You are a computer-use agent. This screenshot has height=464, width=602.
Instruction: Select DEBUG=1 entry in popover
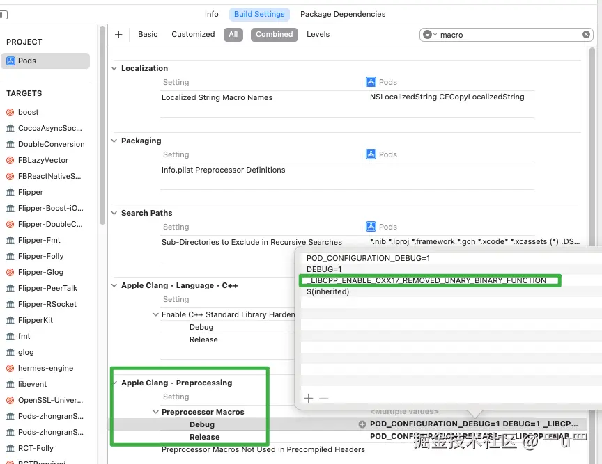324,270
